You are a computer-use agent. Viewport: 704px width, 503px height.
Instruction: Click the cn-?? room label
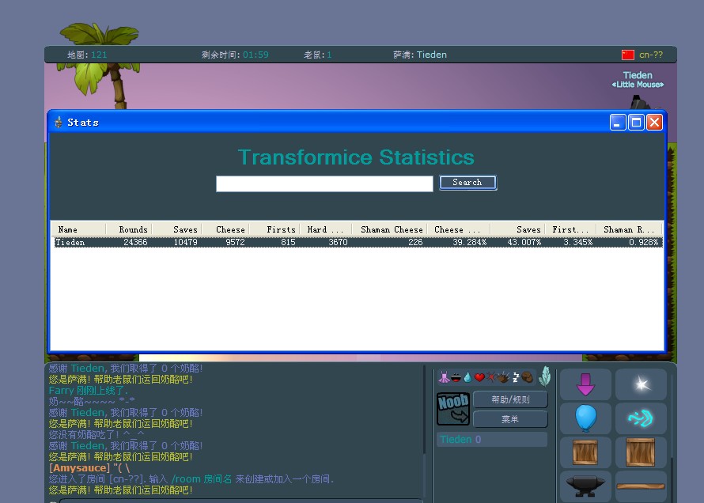[651, 55]
